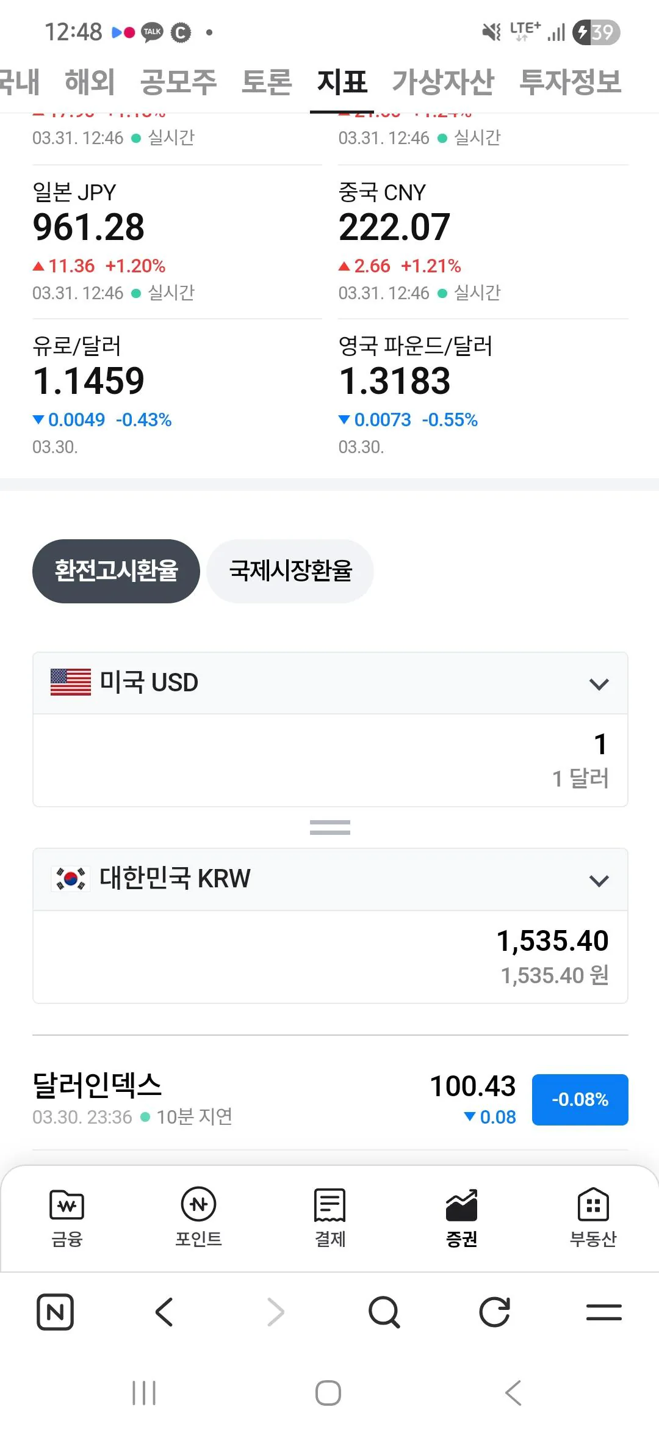Open the 토론 tab

(267, 82)
